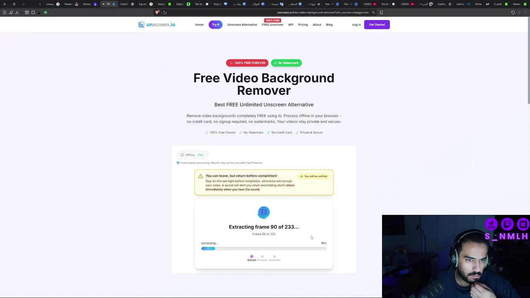Image resolution: width=530 pixels, height=298 pixels.
Task: Open Unscreen Alternative nav link
Action: [242, 24]
